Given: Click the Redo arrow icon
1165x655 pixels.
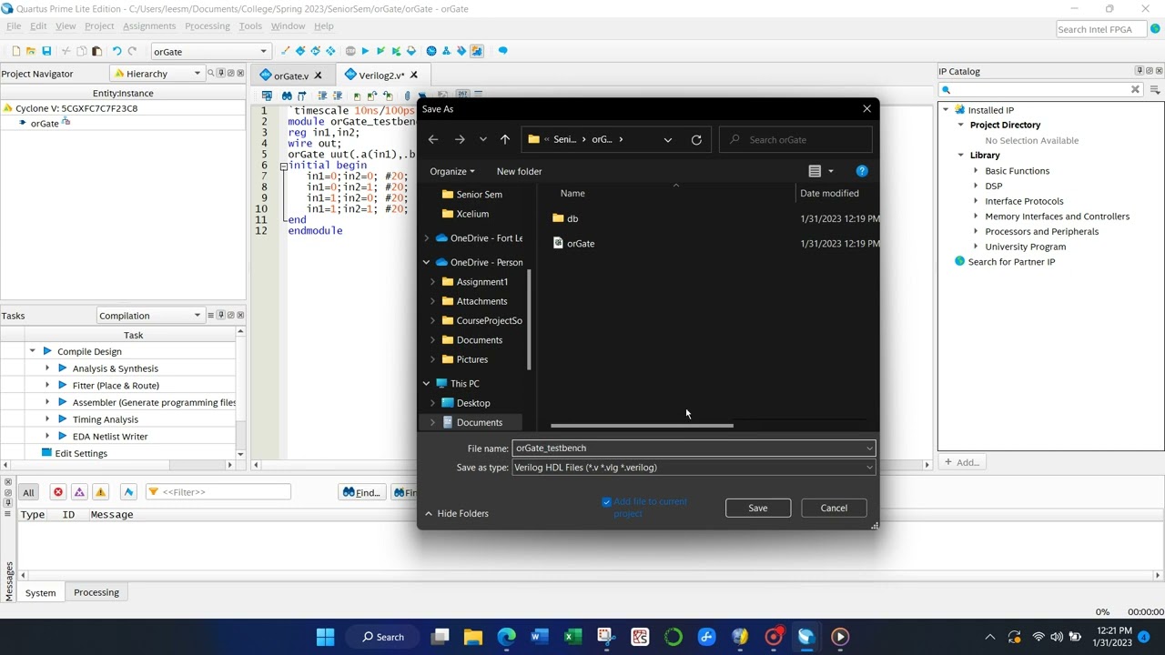Looking at the screenshot, I should pyautogui.click(x=132, y=51).
